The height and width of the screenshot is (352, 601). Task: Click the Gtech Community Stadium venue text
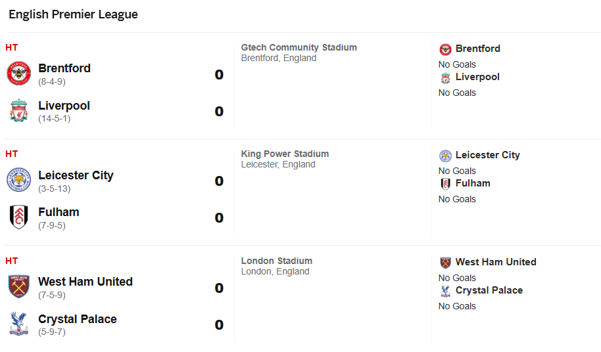[x=299, y=47]
